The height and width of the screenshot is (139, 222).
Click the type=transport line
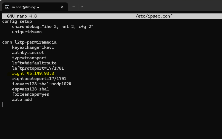(x=29, y=58)
